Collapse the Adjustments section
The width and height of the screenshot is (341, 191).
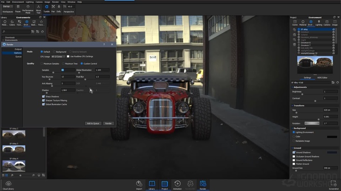pos(292,87)
